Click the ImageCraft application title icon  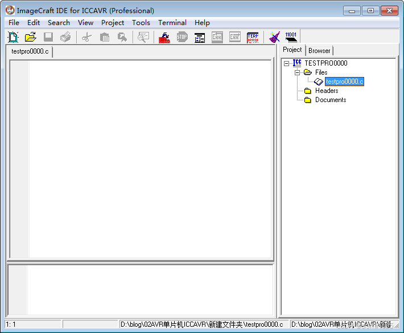pos(10,10)
